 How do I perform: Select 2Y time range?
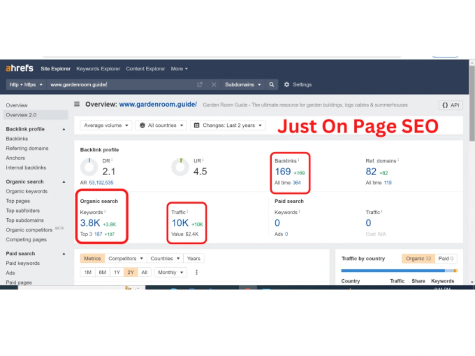(x=131, y=272)
